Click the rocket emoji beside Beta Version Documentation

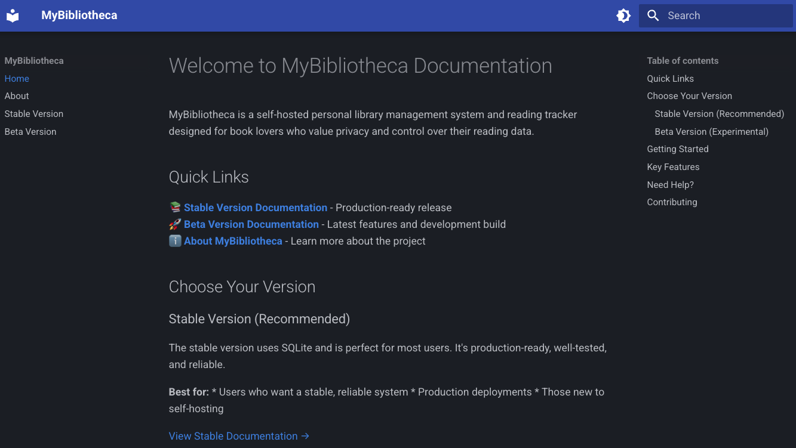174,224
